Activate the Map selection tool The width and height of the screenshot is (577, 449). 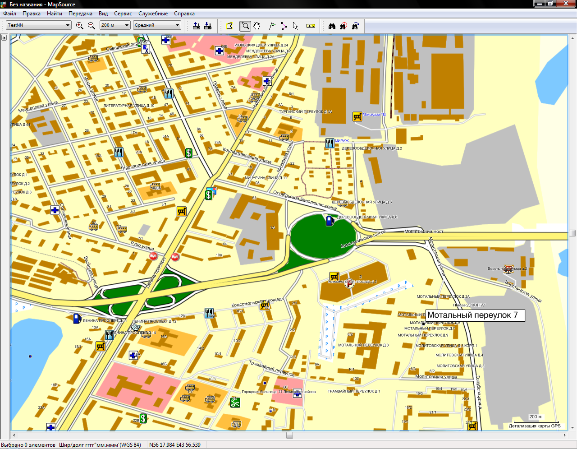pos(230,25)
